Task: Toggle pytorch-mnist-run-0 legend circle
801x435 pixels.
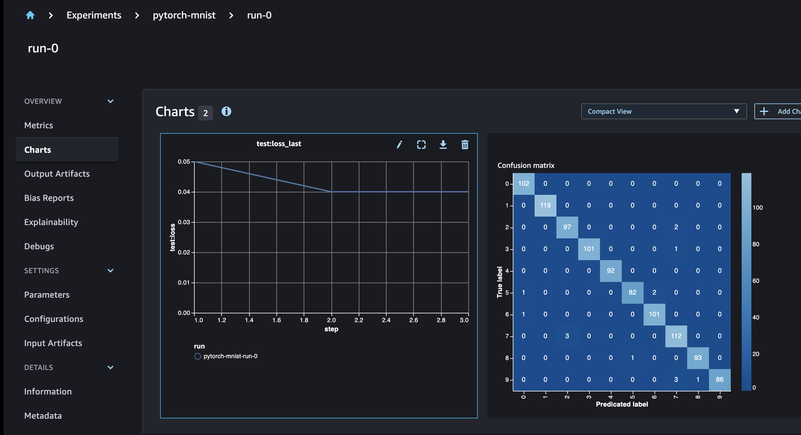Action: [197, 356]
